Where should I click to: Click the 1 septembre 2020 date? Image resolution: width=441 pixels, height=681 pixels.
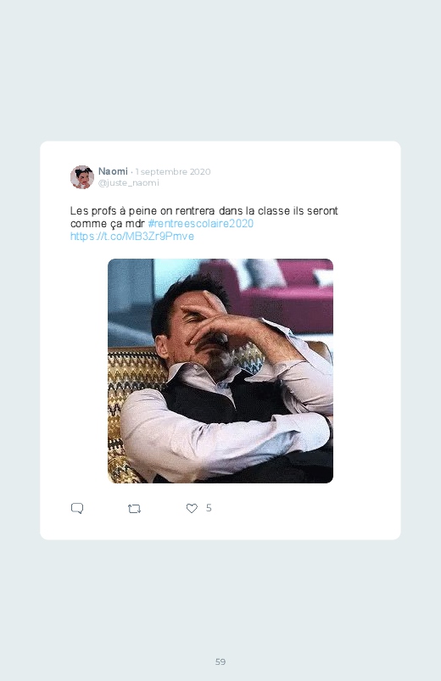click(x=173, y=171)
